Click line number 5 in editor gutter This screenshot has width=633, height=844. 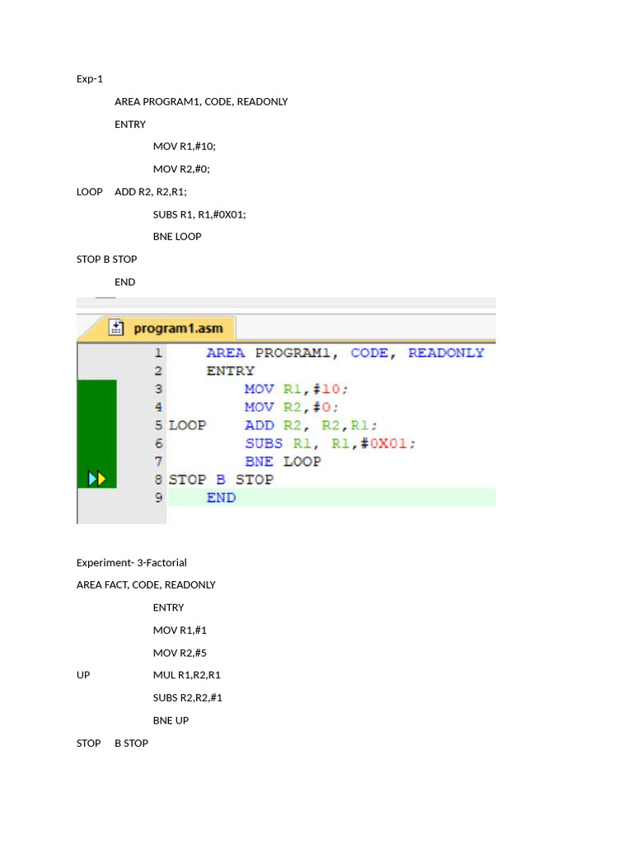click(x=158, y=425)
